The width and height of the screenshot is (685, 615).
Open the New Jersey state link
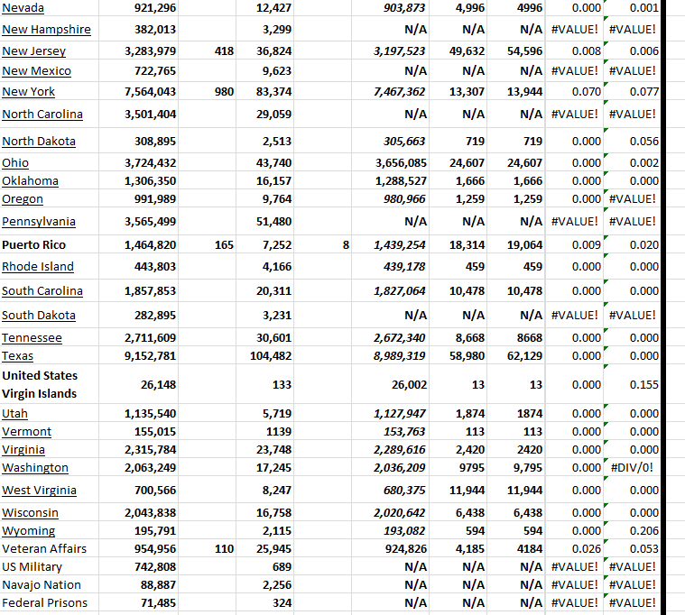[x=33, y=51]
